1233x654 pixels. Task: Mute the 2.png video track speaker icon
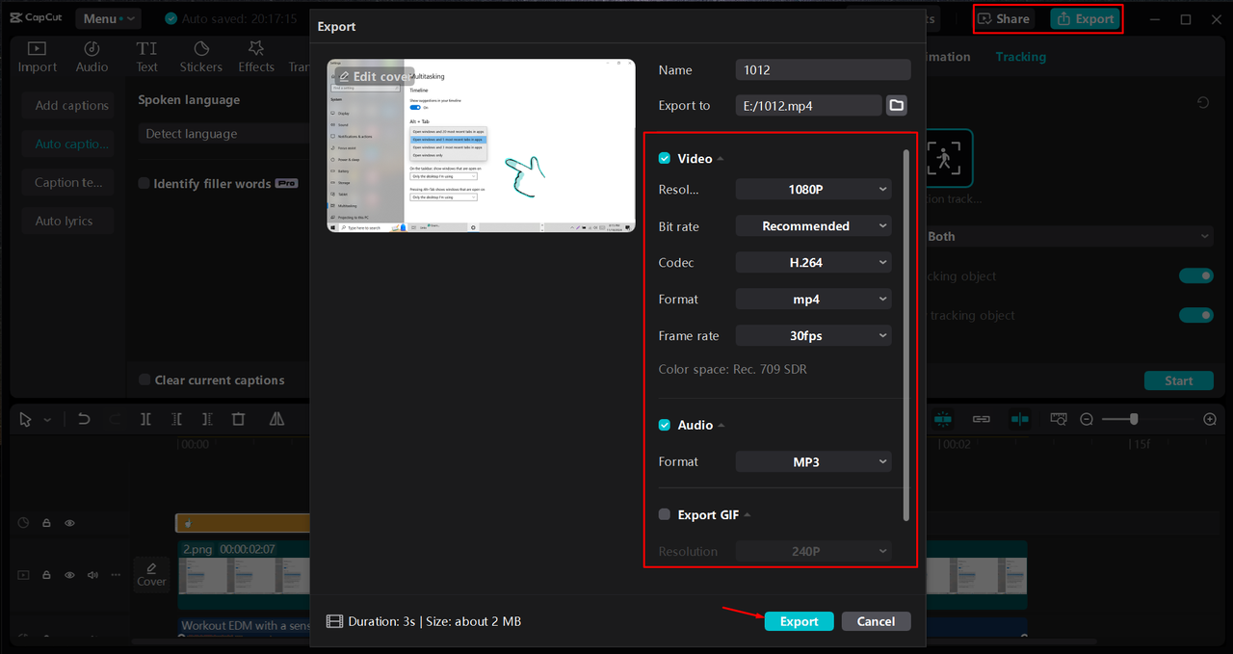(x=92, y=575)
